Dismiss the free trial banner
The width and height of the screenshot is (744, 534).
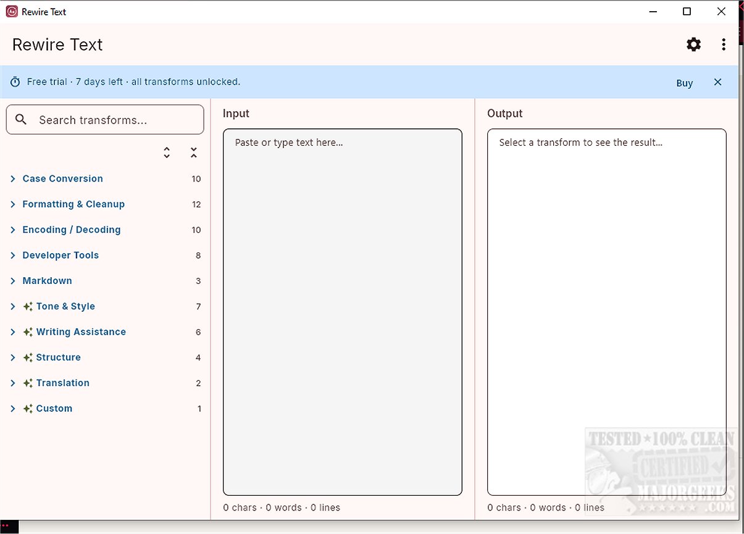717,82
